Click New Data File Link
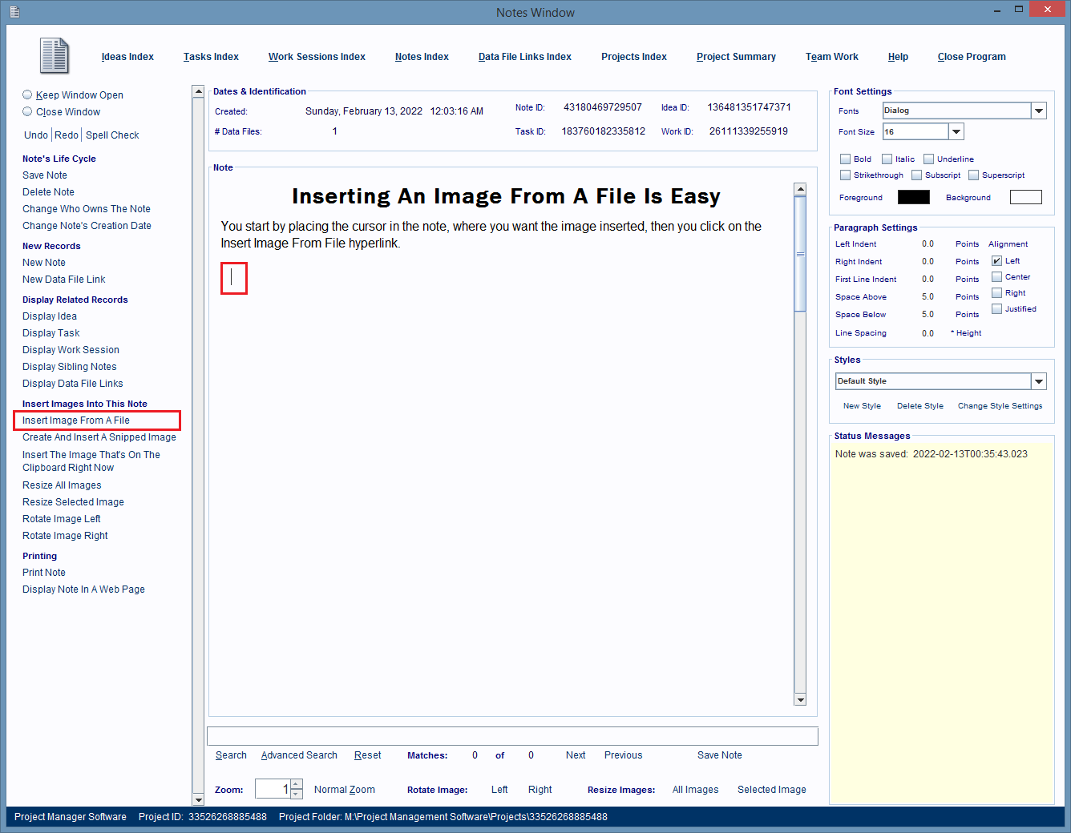 click(x=64, y=280)
